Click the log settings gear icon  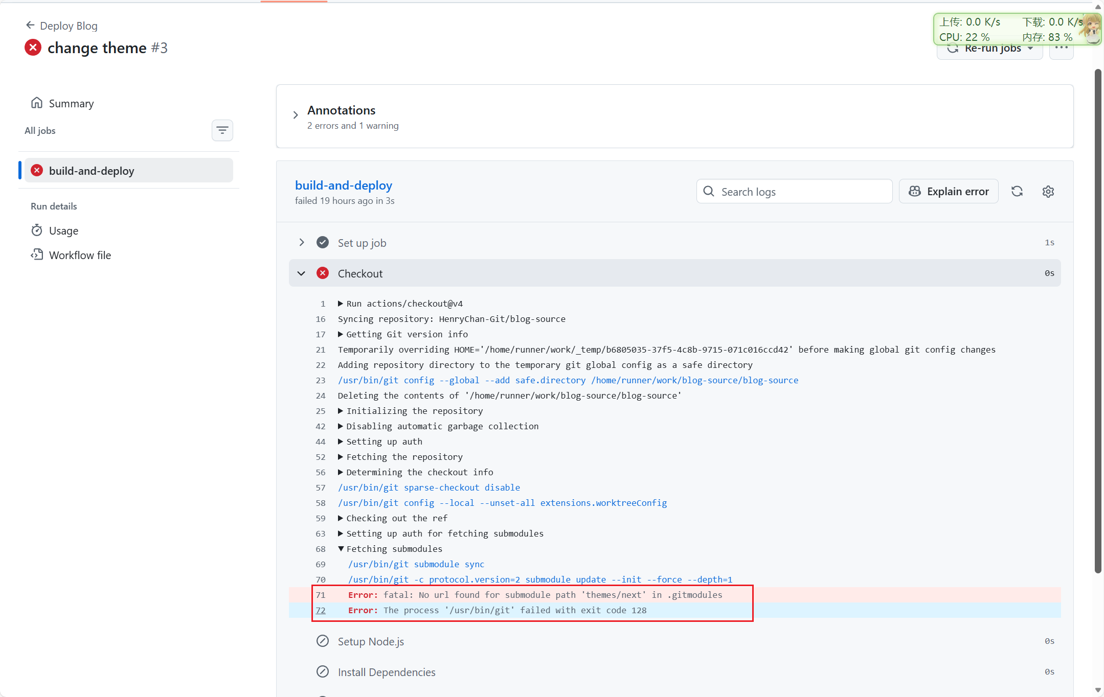click(x=1048, y=192)
